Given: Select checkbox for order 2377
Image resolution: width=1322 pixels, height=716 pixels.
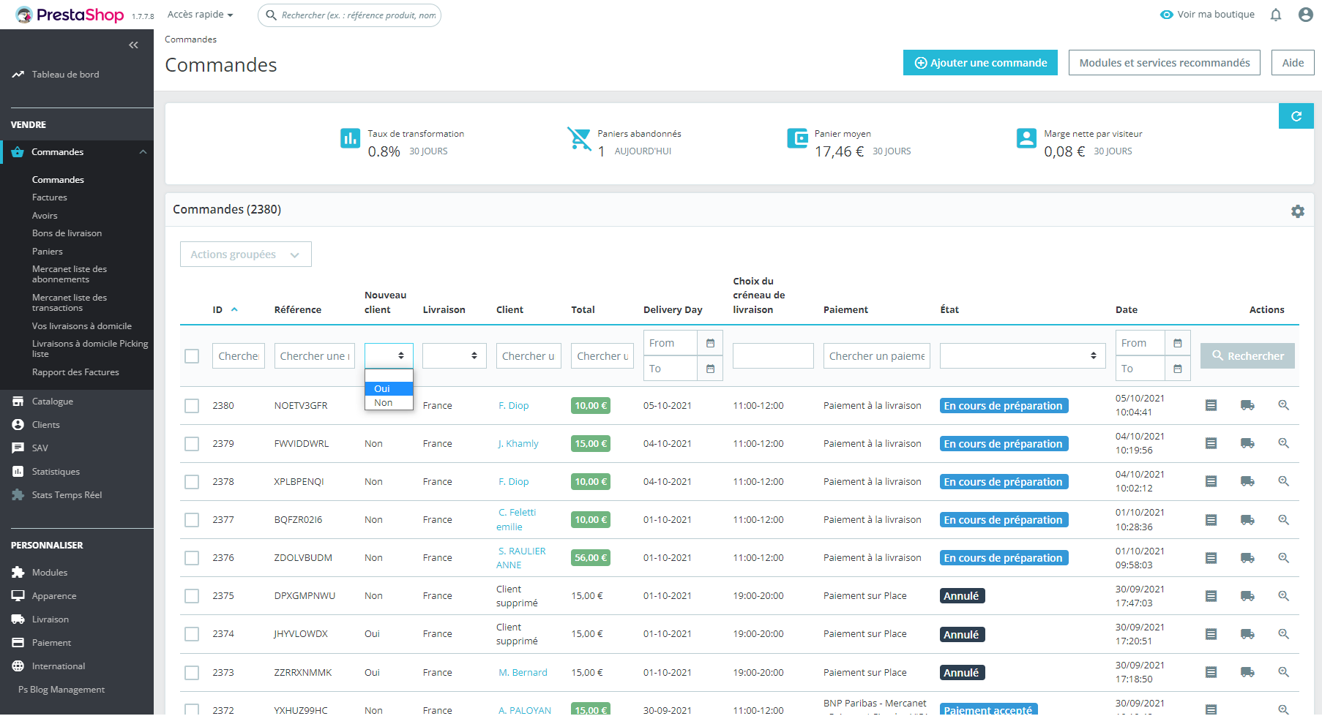Looking at the screenshot, I should (192, 520).
